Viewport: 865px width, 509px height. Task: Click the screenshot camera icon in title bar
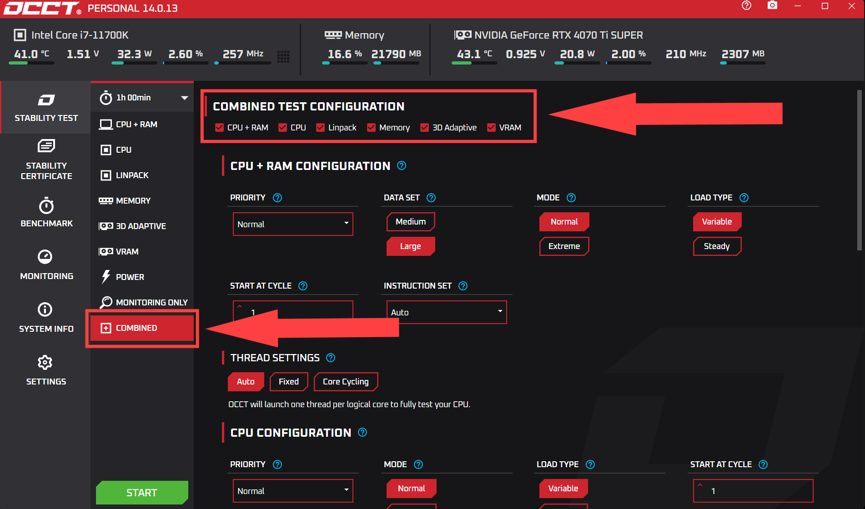[772, 5]
